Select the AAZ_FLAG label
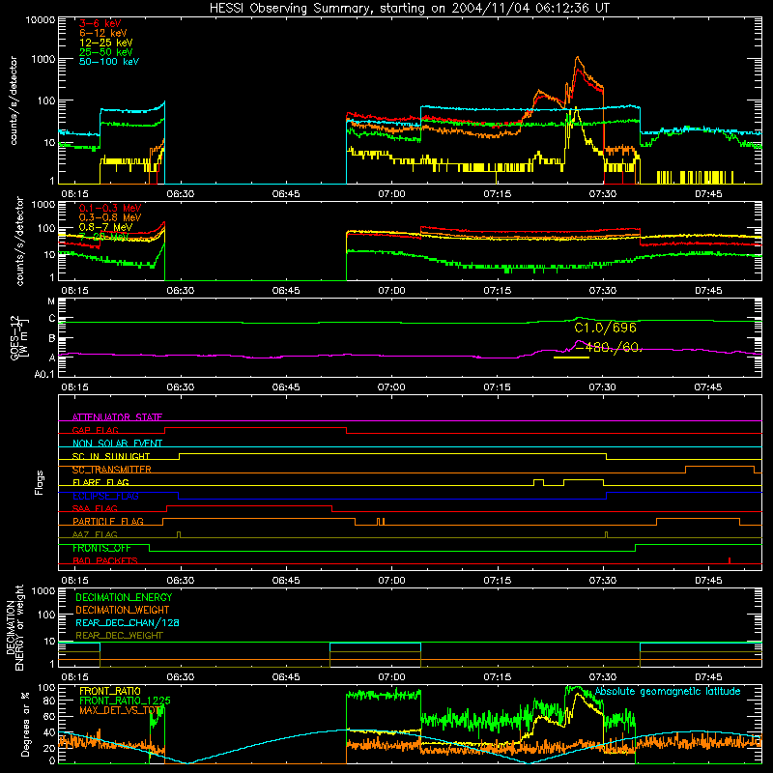The image size is (773, 773). coord(95,534)
